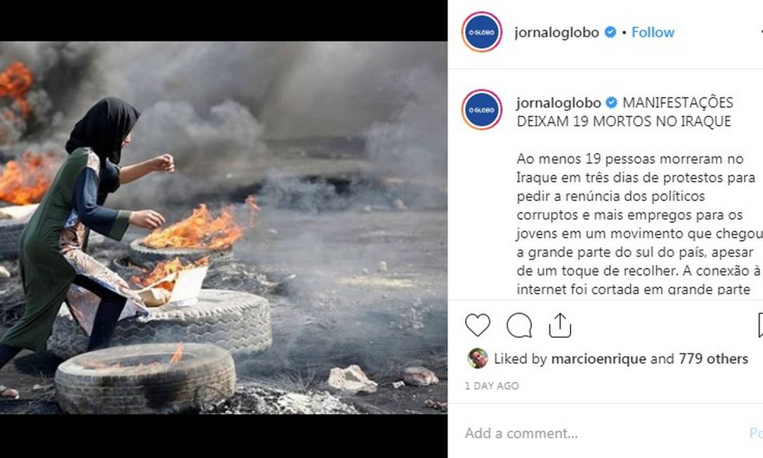Open marcioenrique's small profile picture

tap(477, 359)
